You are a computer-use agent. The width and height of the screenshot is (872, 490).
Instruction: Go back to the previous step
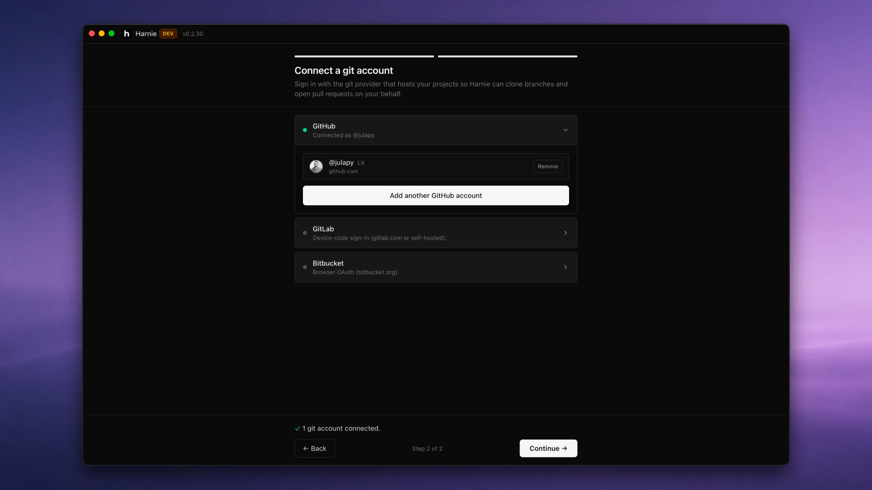314,448
